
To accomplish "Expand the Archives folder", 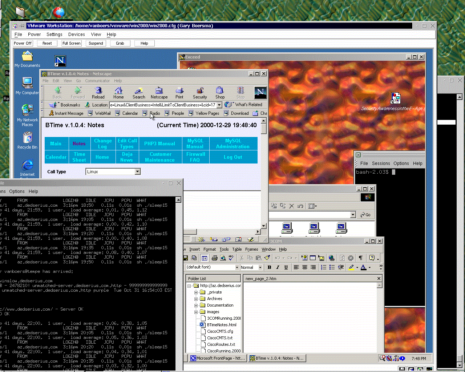I will coord(196,299).
